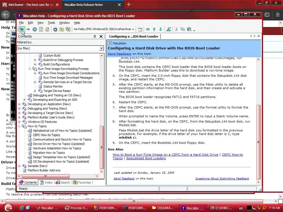This screenshot has width=283, height=212.
Task: Click the Refresh page icon
Action: 41,29
